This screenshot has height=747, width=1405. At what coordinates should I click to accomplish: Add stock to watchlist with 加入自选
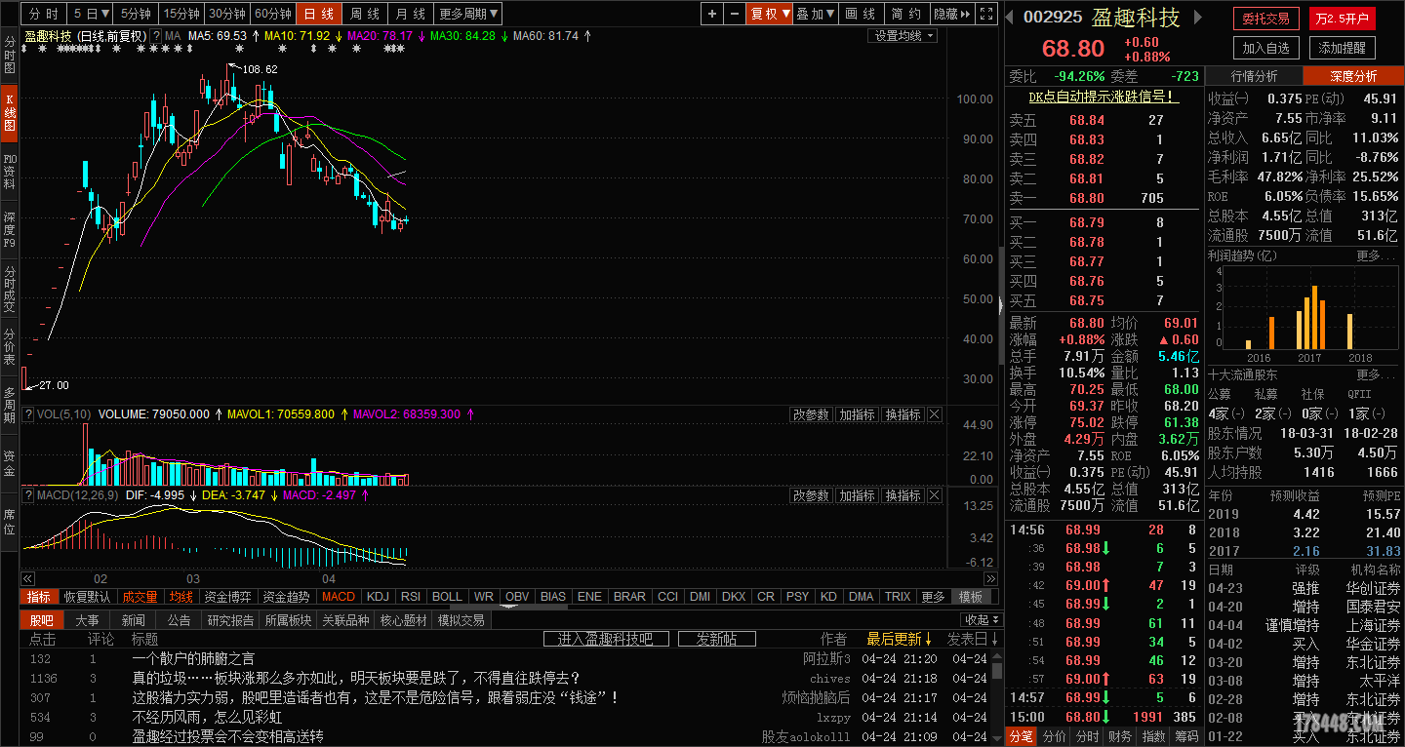(1266, 47)
